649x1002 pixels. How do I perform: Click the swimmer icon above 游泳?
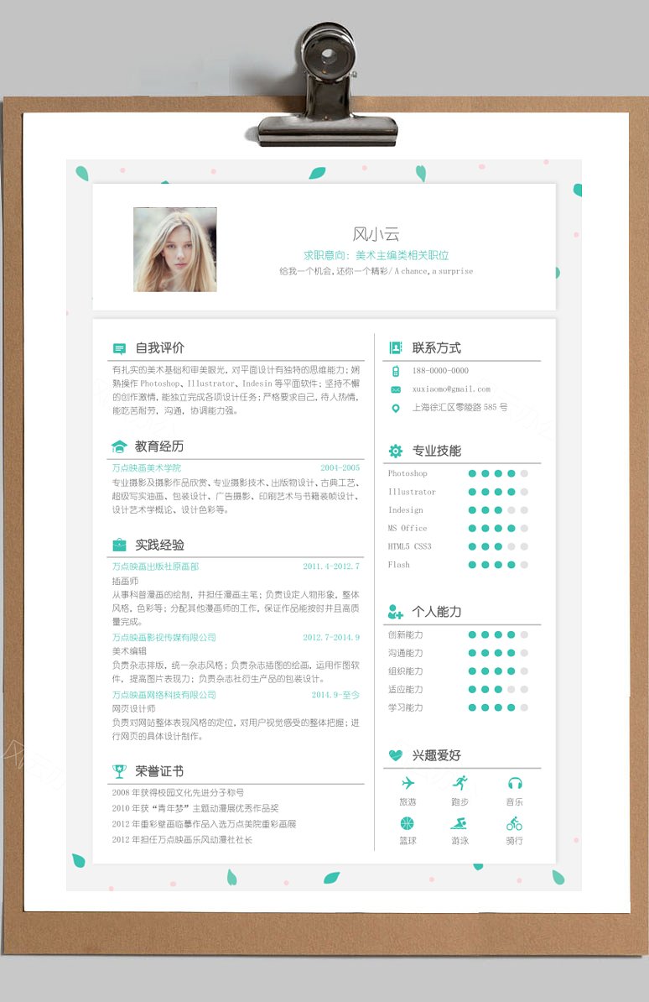(459, 823)
